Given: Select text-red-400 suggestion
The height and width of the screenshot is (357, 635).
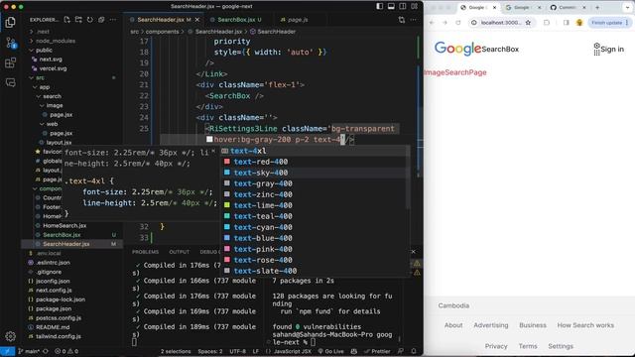Looking at the screenshot, I should (316, 162).
